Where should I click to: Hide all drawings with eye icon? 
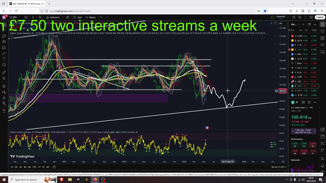(x=4, y=103)
